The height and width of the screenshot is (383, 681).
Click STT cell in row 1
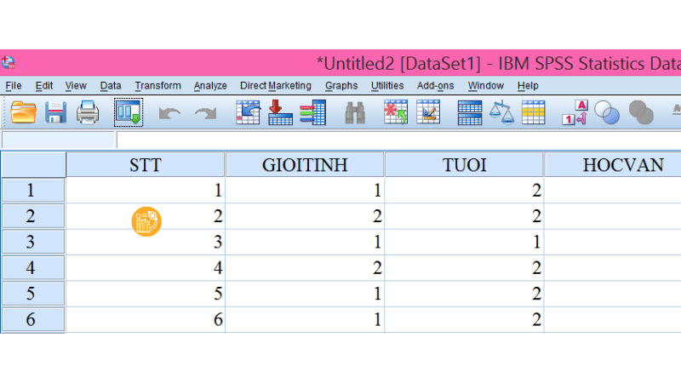pos(146,190)
